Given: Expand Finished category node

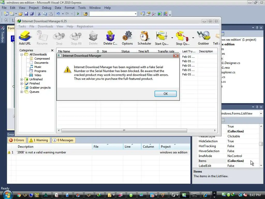Looking at the screenshot, I should tap(22, 83).
